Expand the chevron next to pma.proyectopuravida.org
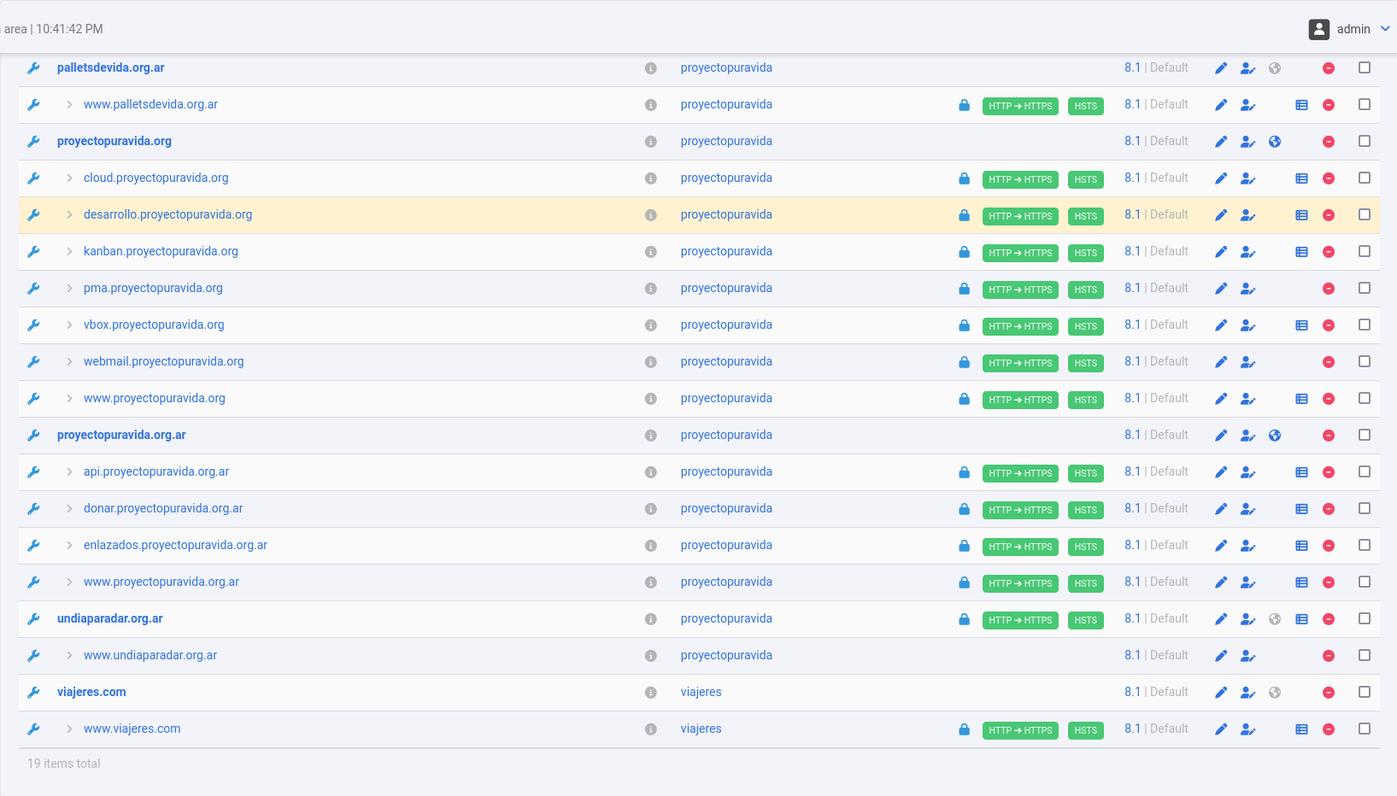1397x796 pixels. tap(69, 289)
